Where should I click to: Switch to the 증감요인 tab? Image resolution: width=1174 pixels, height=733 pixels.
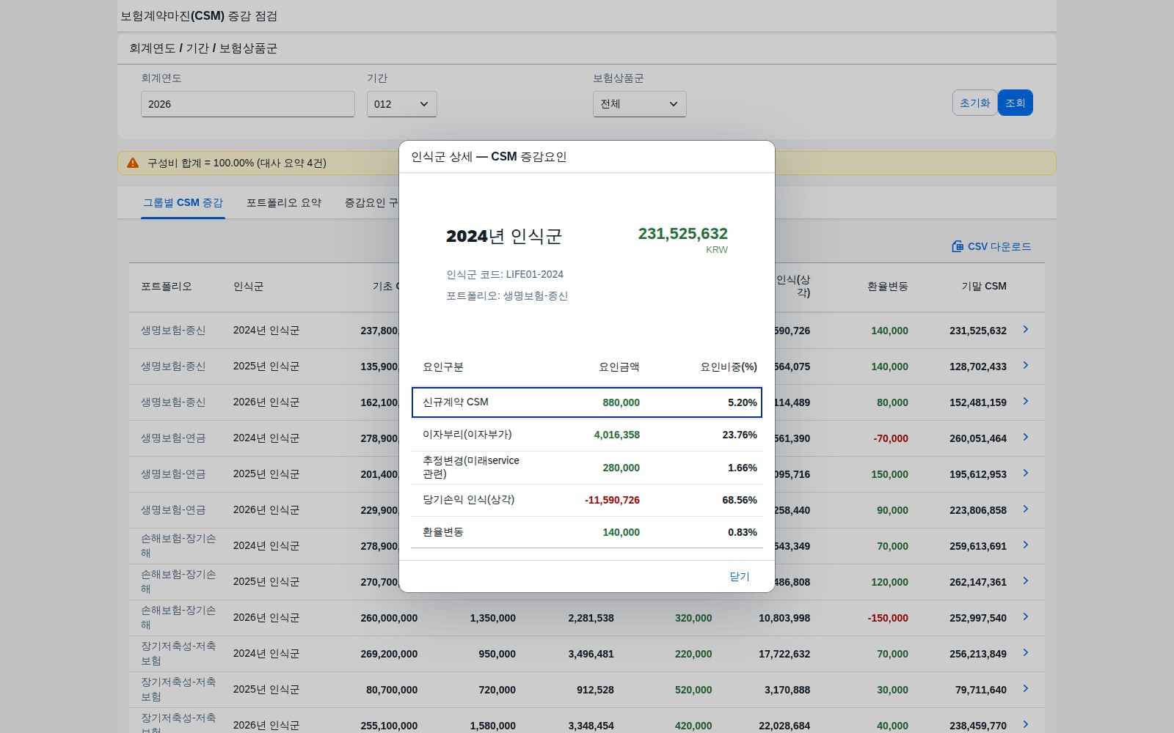pos(371,203)
